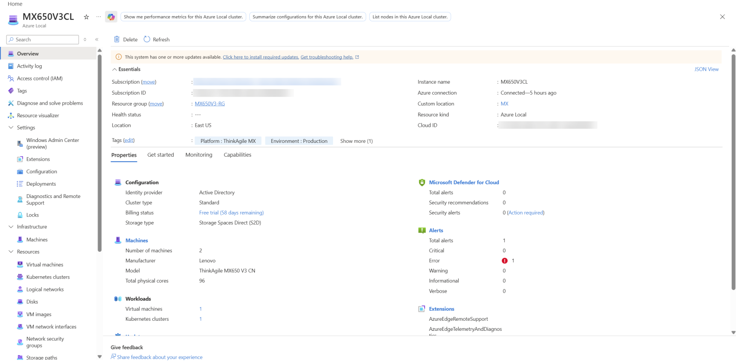Open the Copilot icon in header

pyautogui.click(x=111, y=17)
